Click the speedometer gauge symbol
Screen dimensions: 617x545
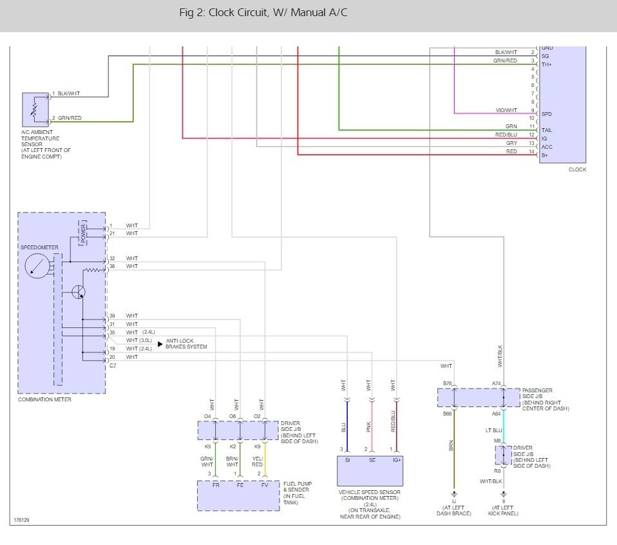click(37, 267)
